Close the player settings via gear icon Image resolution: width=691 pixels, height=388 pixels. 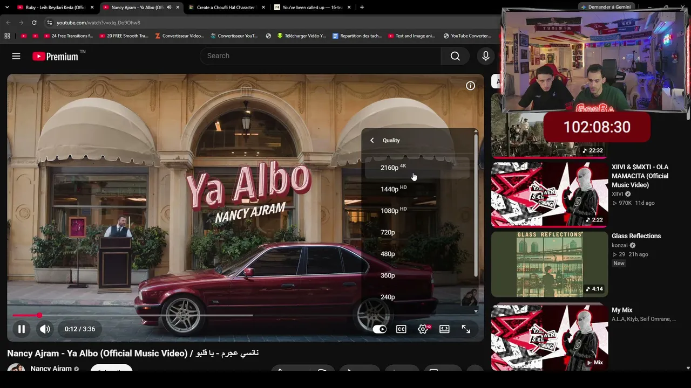(423, 329)
